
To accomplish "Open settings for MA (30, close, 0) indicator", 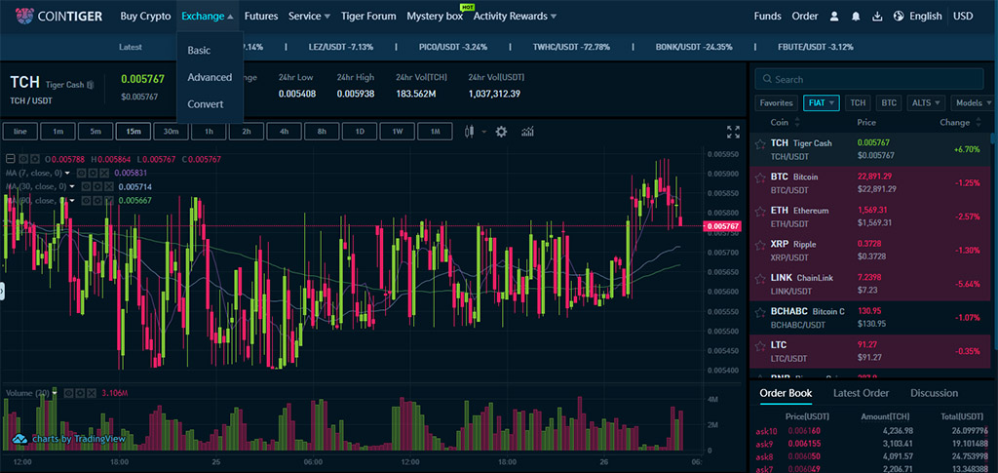I will tap(96, 186).
